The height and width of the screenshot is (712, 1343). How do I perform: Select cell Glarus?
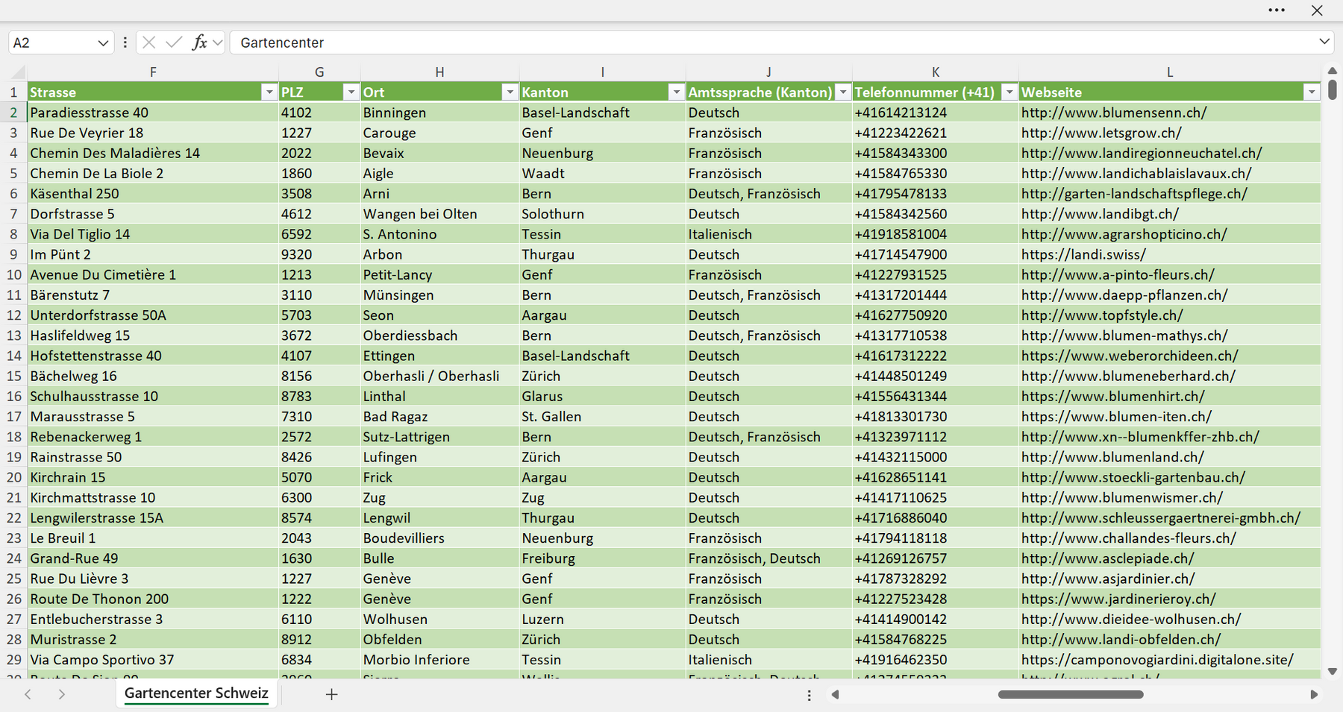[602, 397]
